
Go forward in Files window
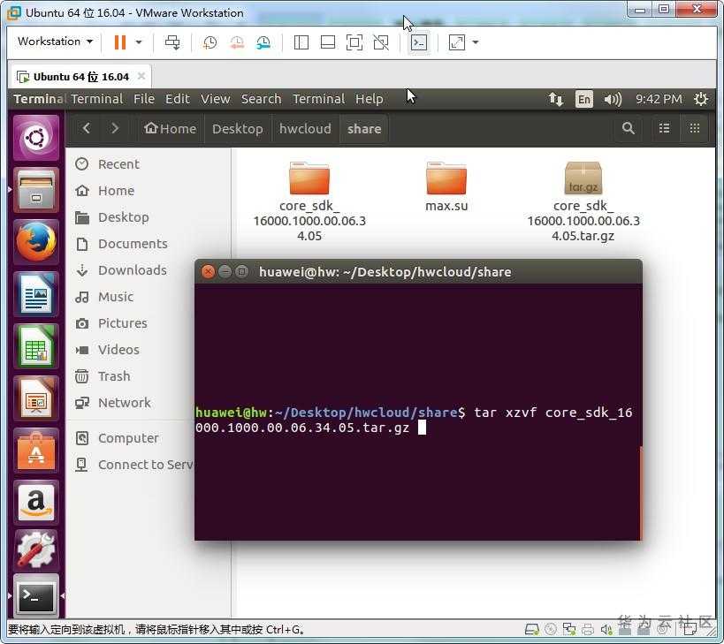115,128
